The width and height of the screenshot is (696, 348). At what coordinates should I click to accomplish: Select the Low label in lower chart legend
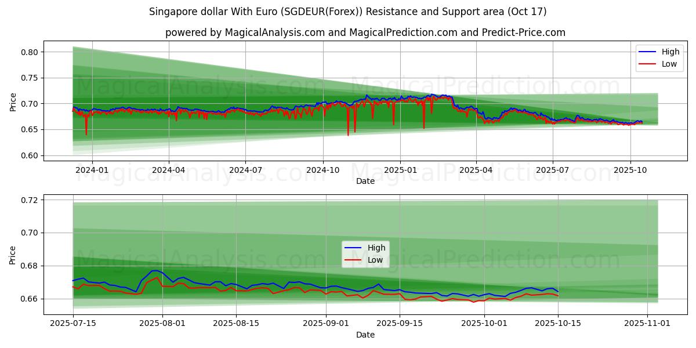[x=375, y=260]
